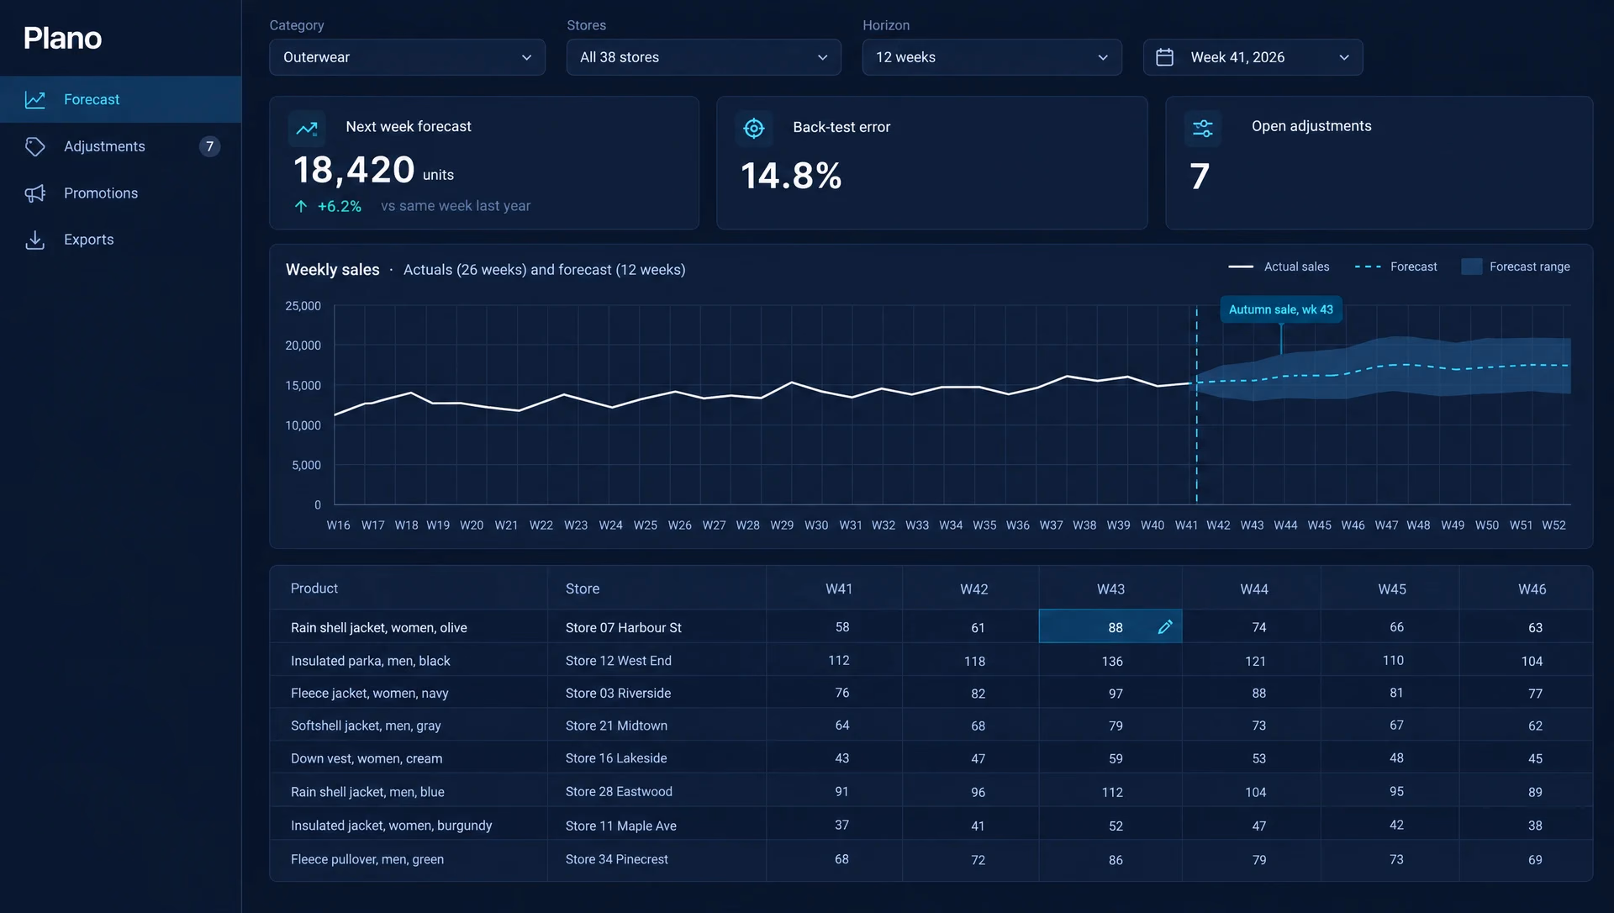Click the Promotions megaphone icon
The height and width of the screenshot is (913, 1614).
coord(34,193)
